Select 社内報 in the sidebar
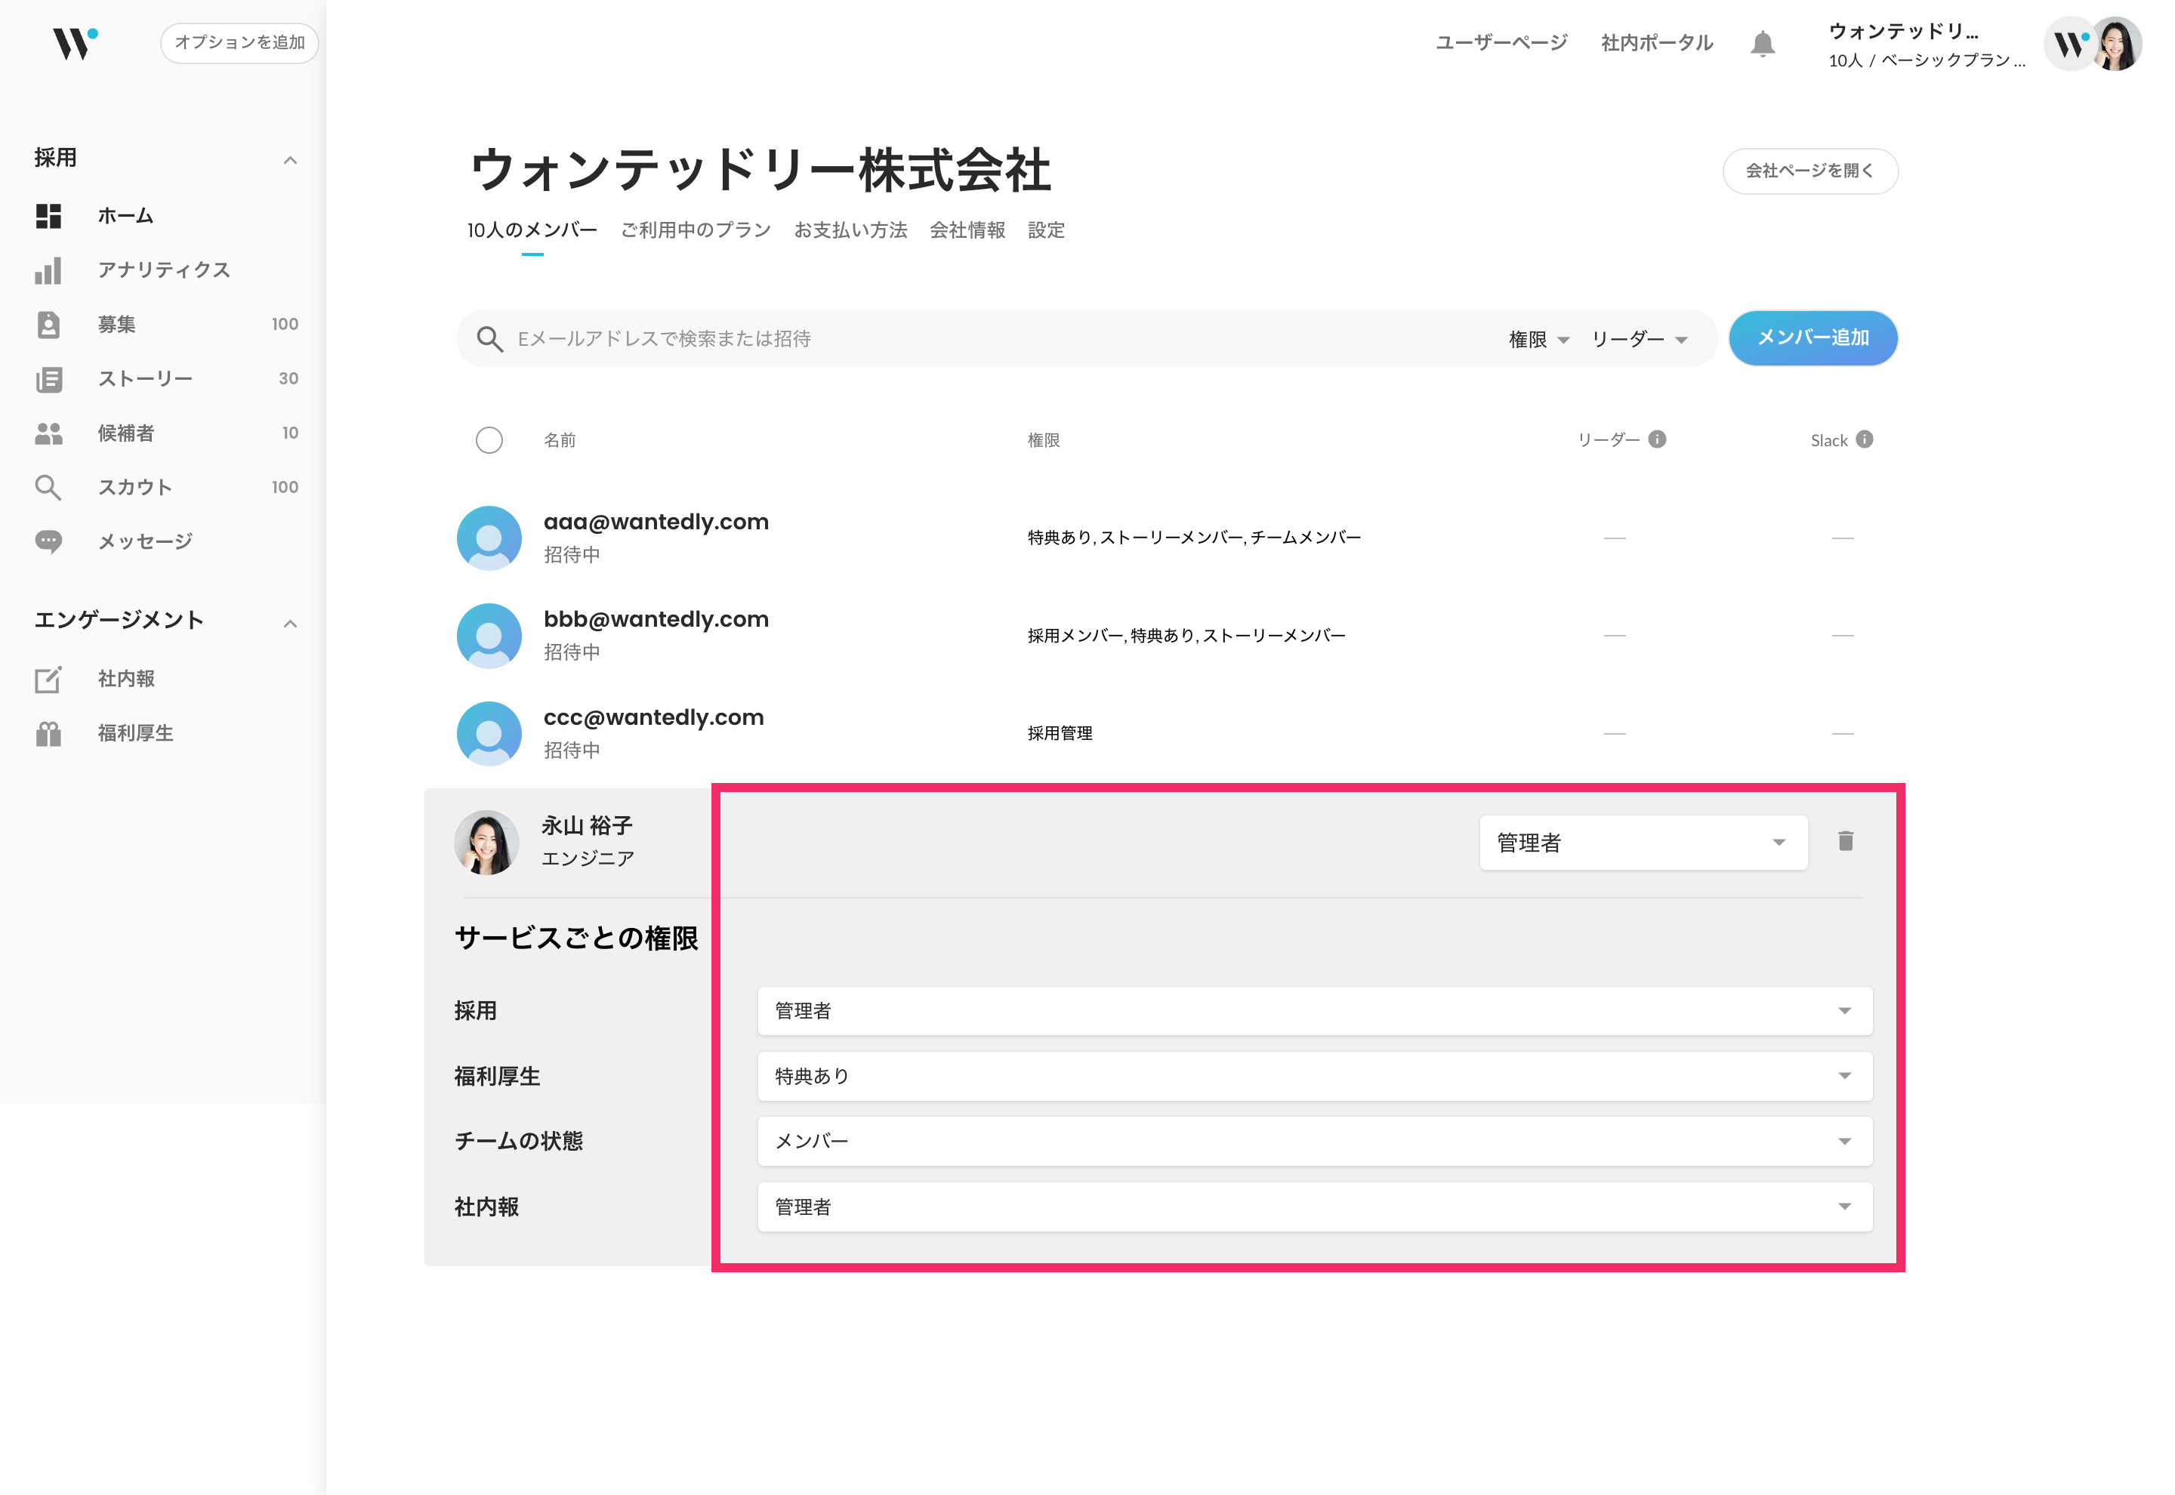This screenshot has width=2175, height=1495. coord(125,679)
